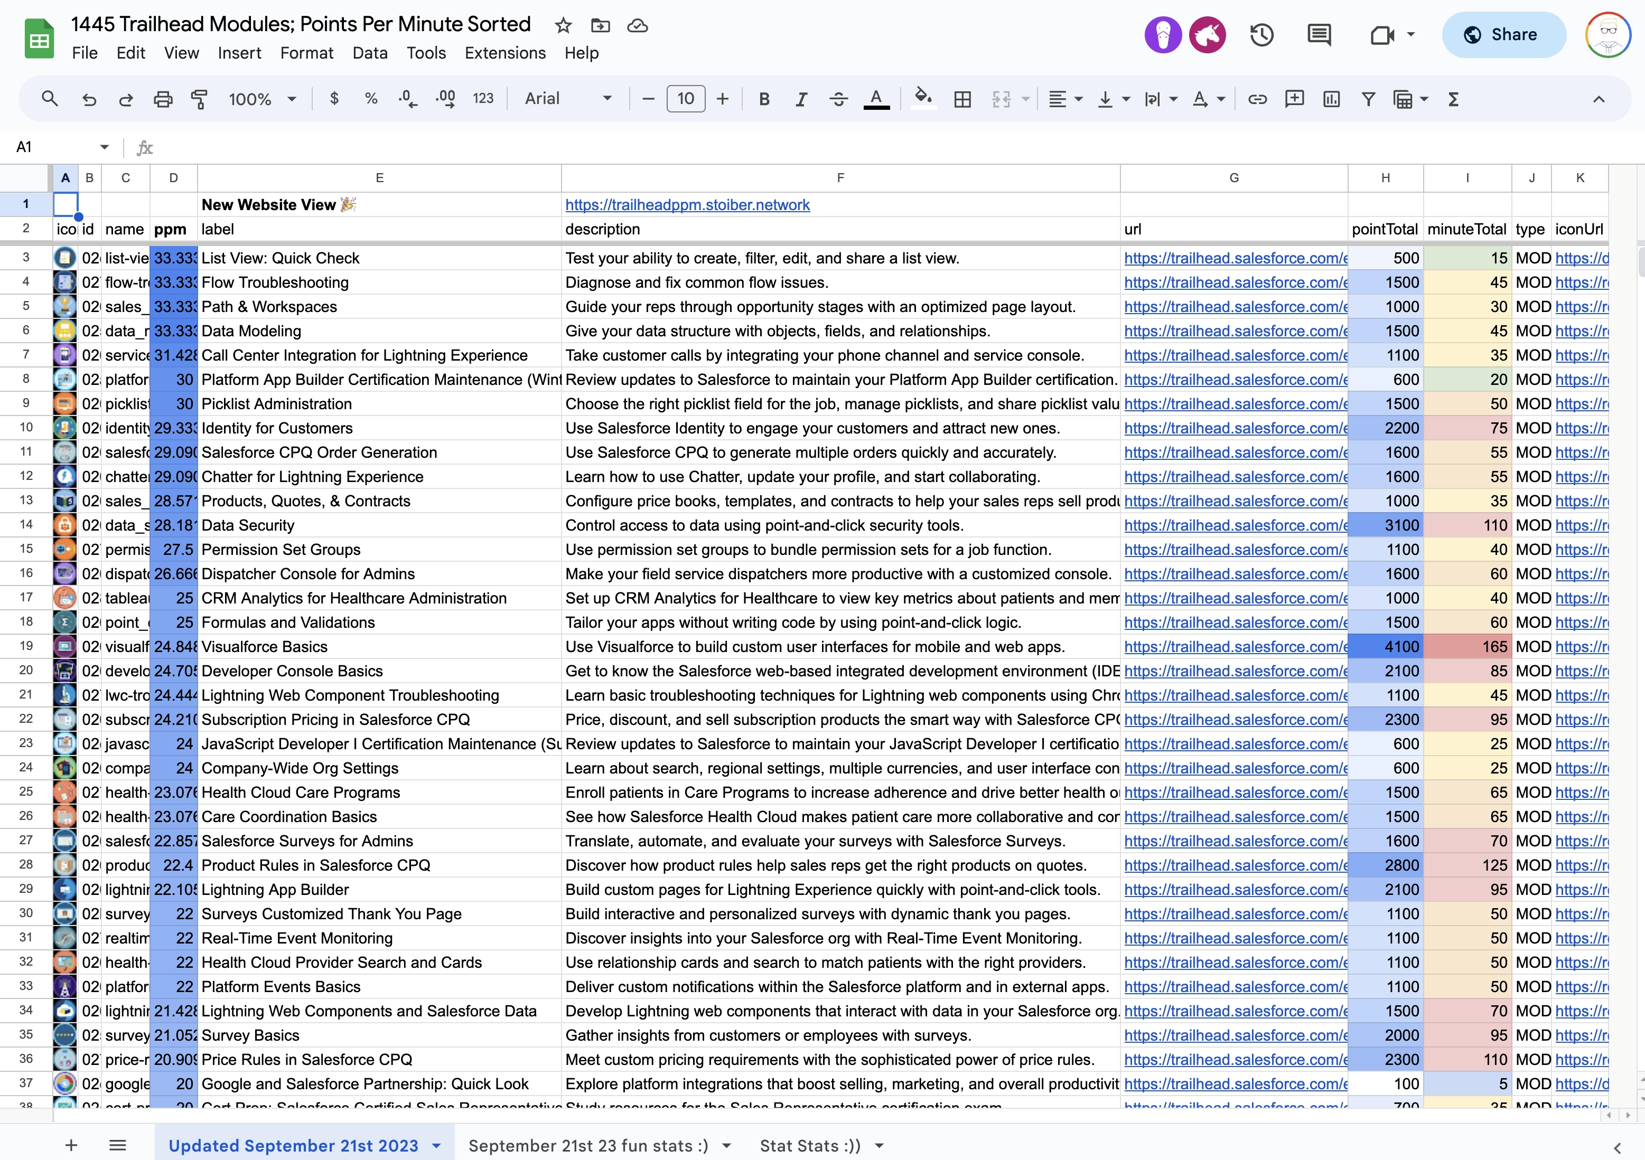Open the Survey Basics row URL link
Screen dimensions: 1645x1160
click(1236, 1035)
